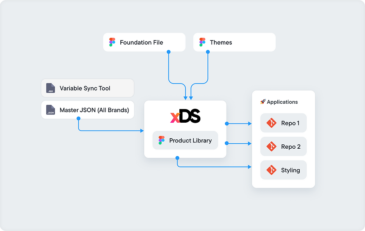This screenshot has width=365, height=231.
Task: Click the blue connector dot under Foundation File
Action: point(169,52)
